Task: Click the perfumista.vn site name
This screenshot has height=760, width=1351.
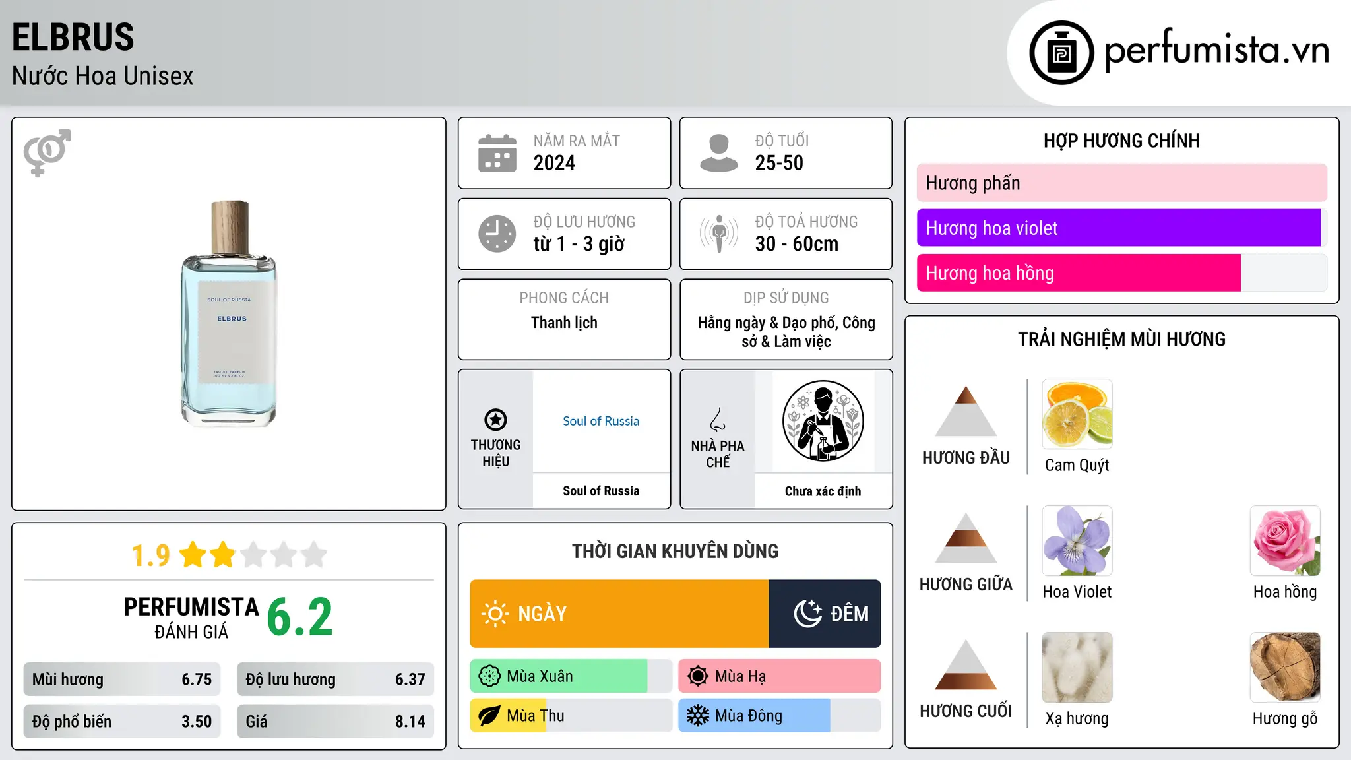Action: [1216, 50]
